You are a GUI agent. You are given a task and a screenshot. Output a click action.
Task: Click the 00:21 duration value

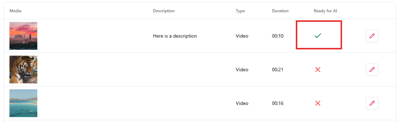tap(278, 70)
